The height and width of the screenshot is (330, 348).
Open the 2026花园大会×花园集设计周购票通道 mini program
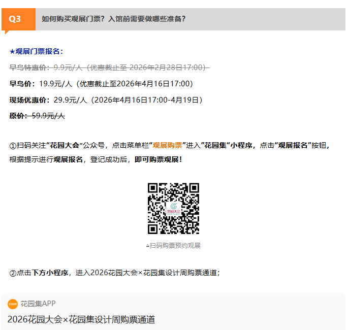[81, 319]
